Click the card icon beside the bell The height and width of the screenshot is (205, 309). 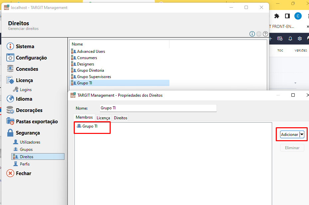280,39
